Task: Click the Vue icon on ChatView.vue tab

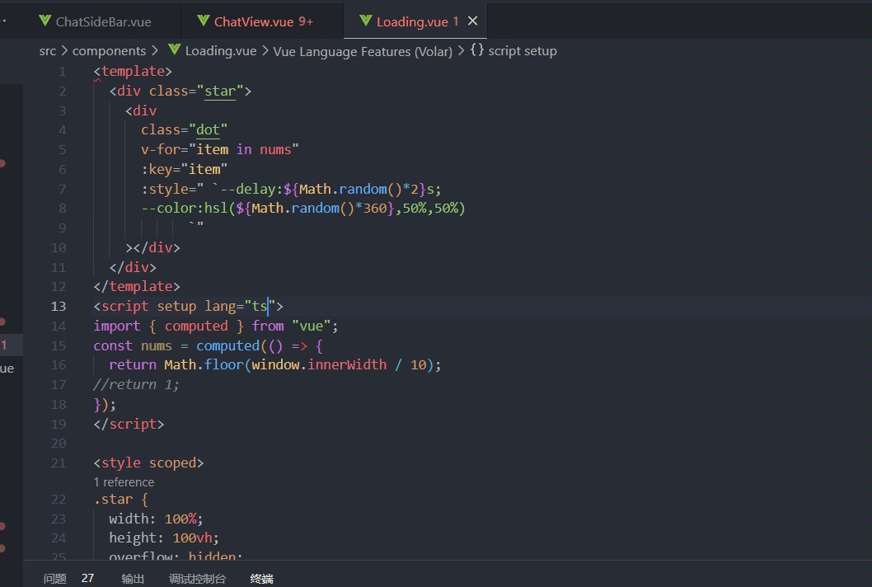Action: [204, 21]
